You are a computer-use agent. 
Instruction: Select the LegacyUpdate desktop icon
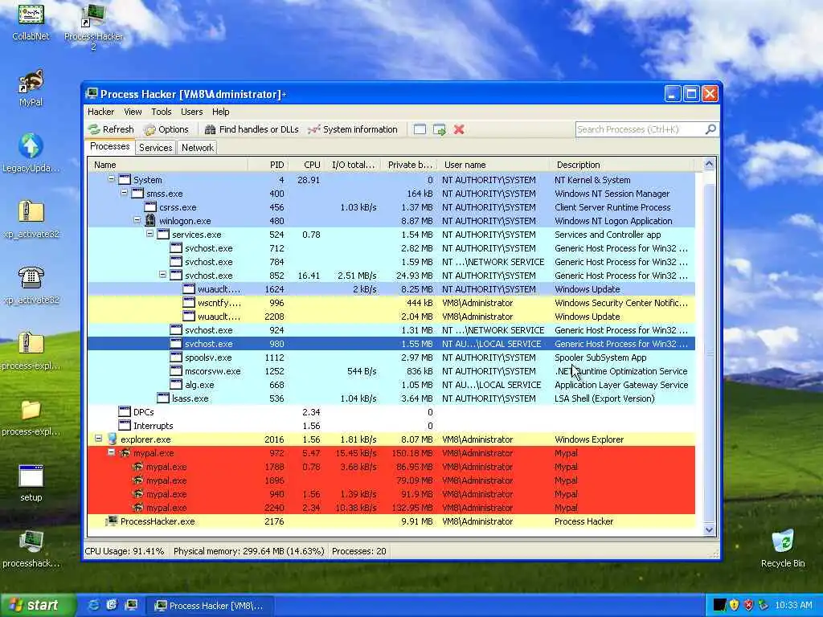tap(31, 153)
